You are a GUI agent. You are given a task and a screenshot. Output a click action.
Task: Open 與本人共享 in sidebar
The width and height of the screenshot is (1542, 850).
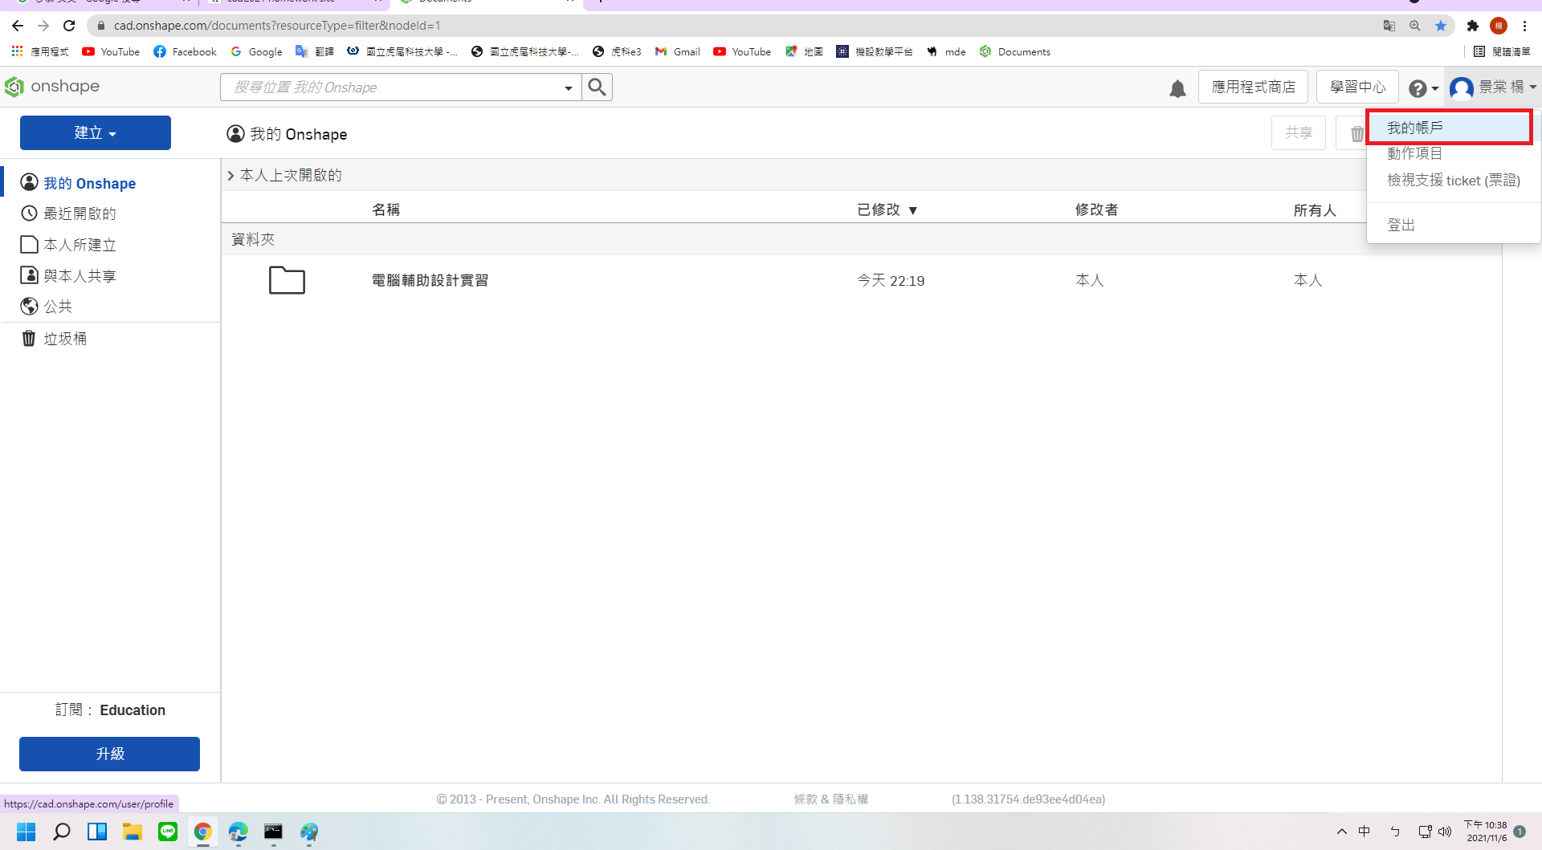[68, 275]
